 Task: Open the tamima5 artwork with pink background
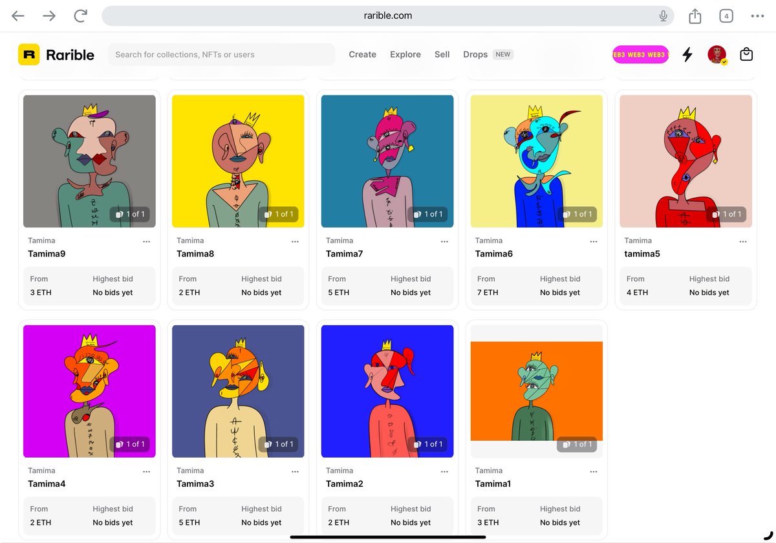pos(685,161)
